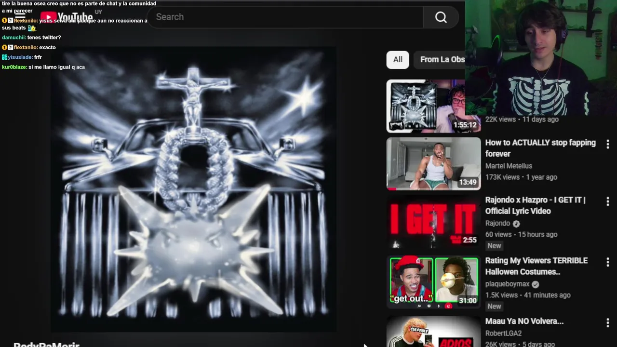Click the '1.5K views · 41 minutes ago' text
The height and width of the screenshot is (347, 617).
click(528, 295)
